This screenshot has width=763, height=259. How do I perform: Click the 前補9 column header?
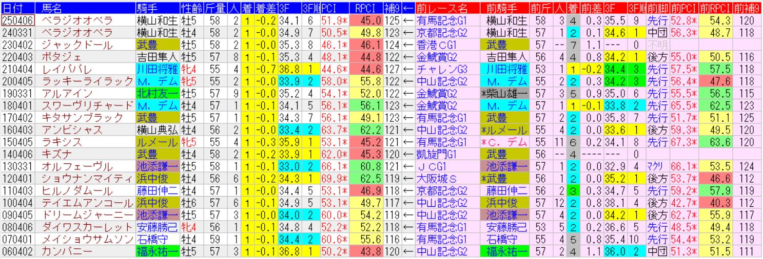747,8
